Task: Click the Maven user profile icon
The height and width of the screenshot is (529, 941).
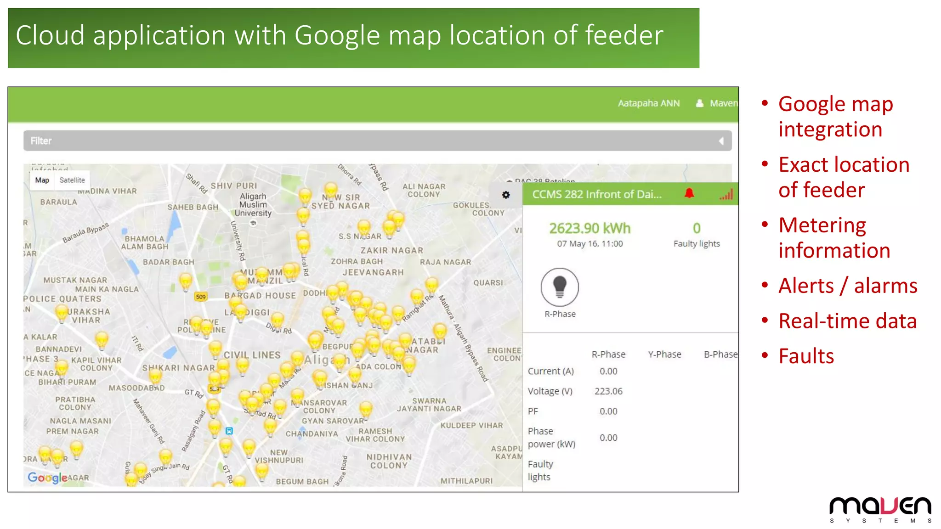Action: [x=699, y=103]
